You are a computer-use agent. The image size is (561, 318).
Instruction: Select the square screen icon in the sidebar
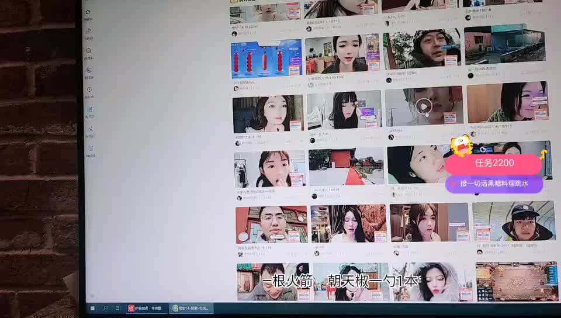89,70
